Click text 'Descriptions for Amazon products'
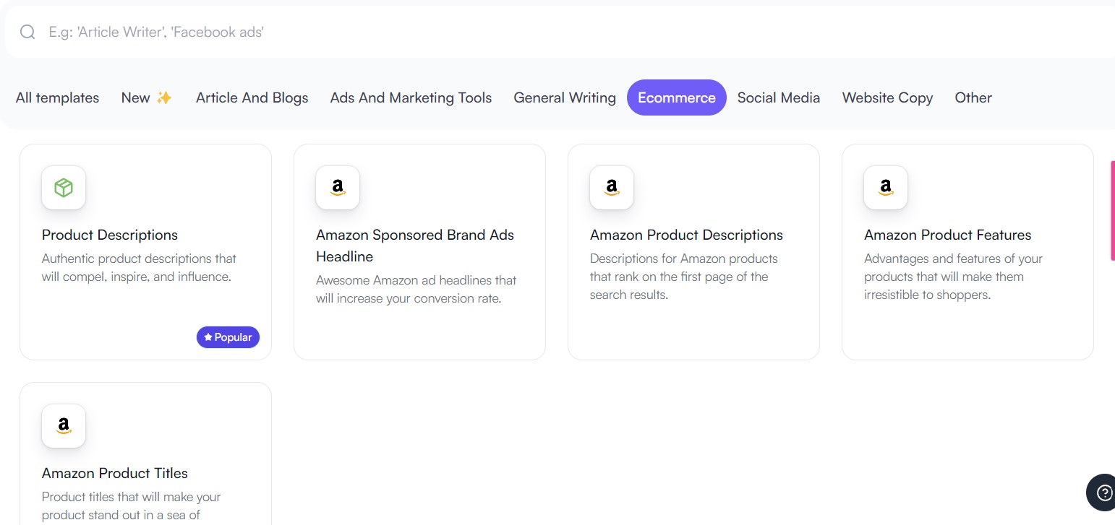The width and height of the screenshot is (1115, 525). pyautogui.click(x=684, y=259)
